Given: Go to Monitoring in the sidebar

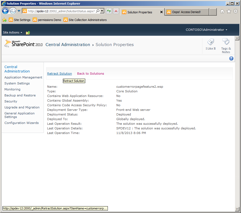Looking at the screenshot, I should pyautogui.click(x=12, y=89).
